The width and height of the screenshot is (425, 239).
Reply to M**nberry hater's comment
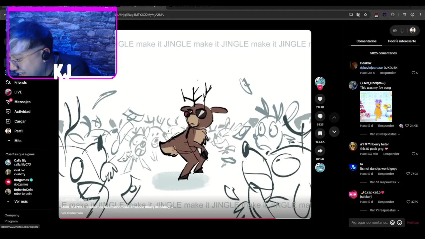tap(391, 154)
